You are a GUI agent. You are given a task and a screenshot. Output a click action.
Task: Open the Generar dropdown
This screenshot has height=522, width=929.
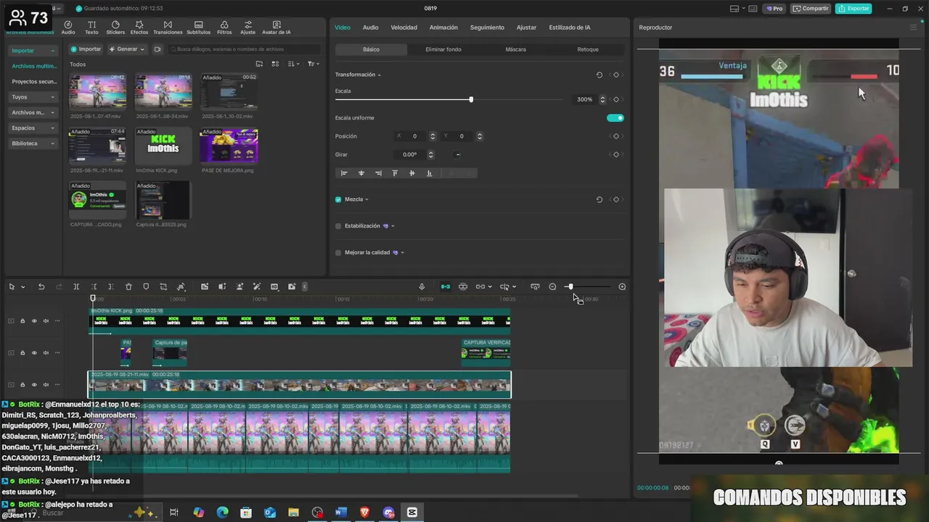click(126, 49)
